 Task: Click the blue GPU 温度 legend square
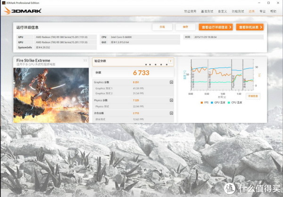click(212, 103)
